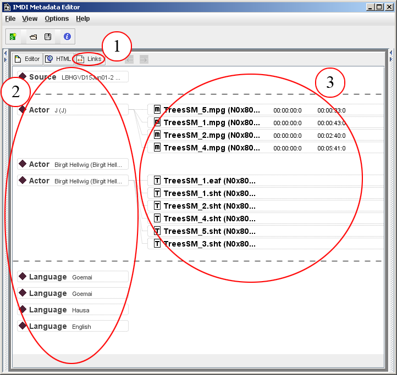This screenshot has width=397, height=375.
Task: Click the new session toolbar icon
Action: [13, 37]
